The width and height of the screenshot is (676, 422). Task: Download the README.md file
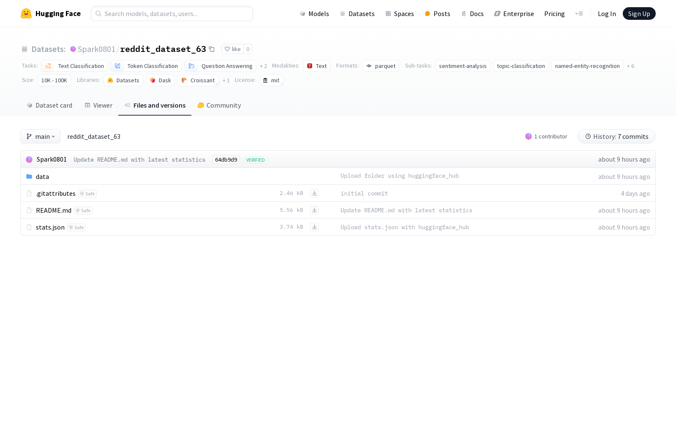point(314,210)
